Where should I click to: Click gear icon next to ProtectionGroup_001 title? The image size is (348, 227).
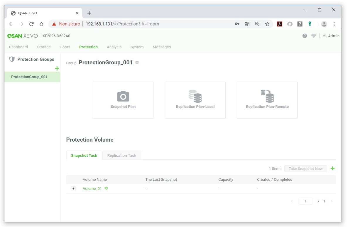click(137, 63)
